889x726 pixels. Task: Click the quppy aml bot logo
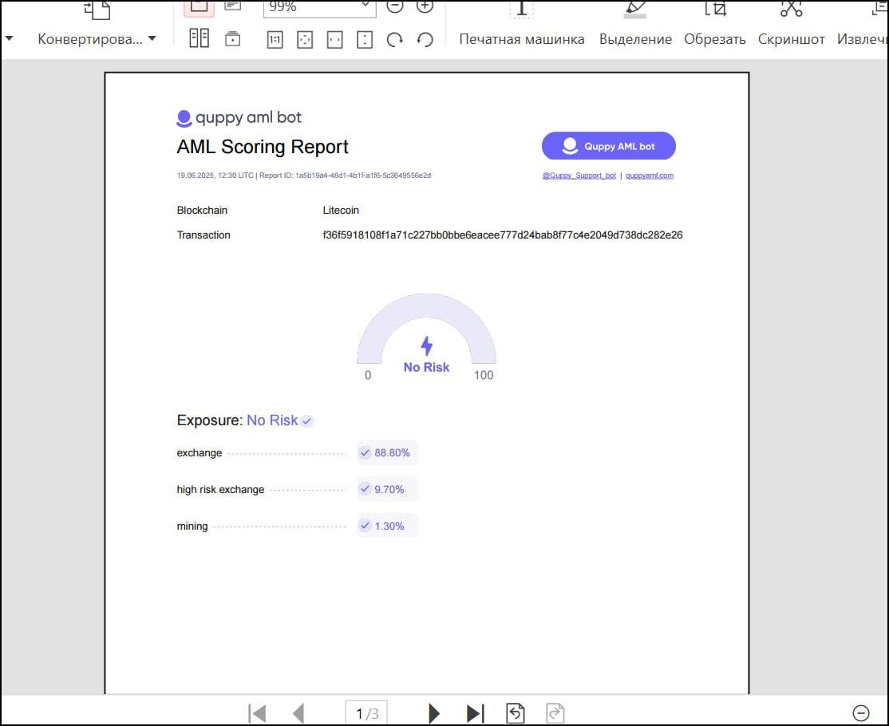[239, 117]
